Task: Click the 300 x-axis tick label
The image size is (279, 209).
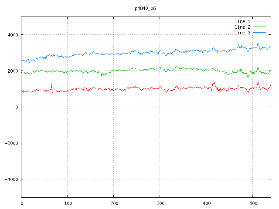Action: [160, 203]
